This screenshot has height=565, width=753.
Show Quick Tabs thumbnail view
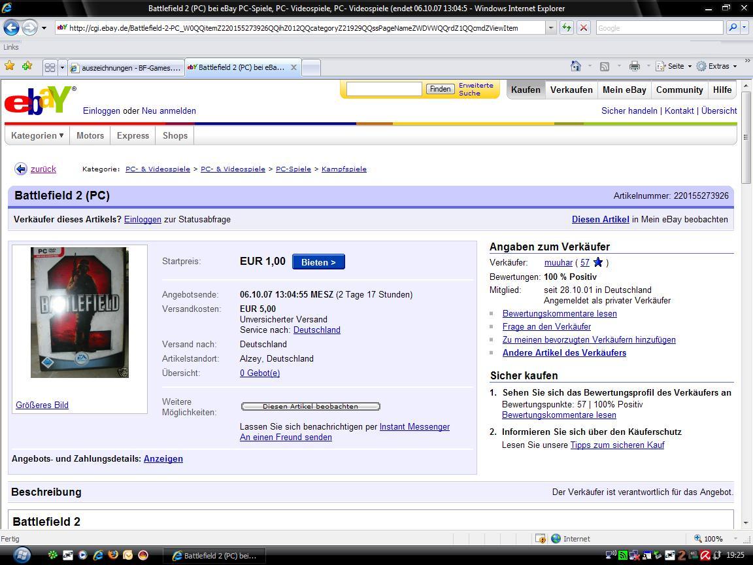point(50,68)
